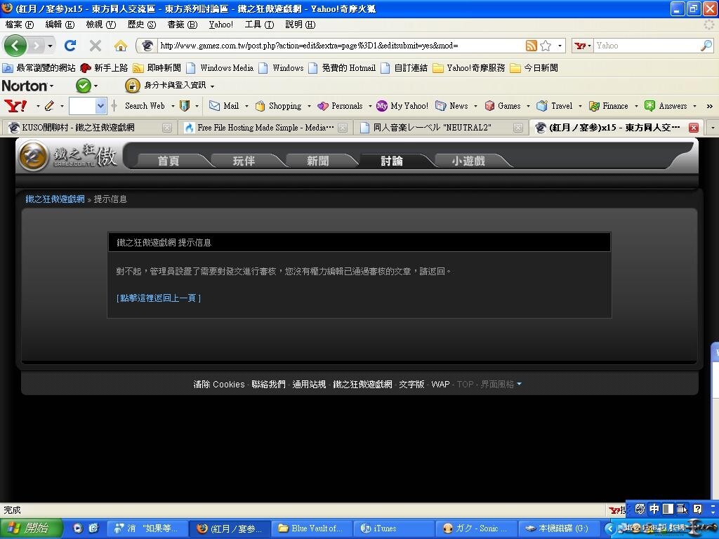Click the browser back button
Screen dimensions: 719x539
tap(15, 46)
